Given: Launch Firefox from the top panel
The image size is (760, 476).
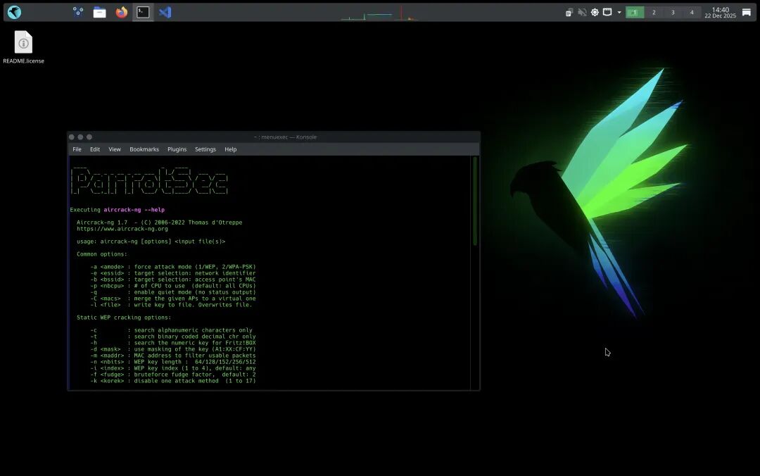Looking at the screenshot, I should [121, 12].
